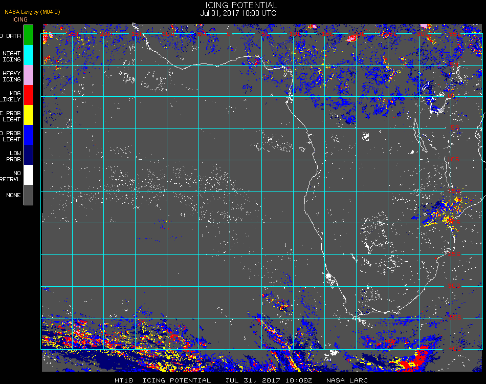Click the "5S" latitude label
The height and width of the screenshot is (384, 486).
(455, 127)
